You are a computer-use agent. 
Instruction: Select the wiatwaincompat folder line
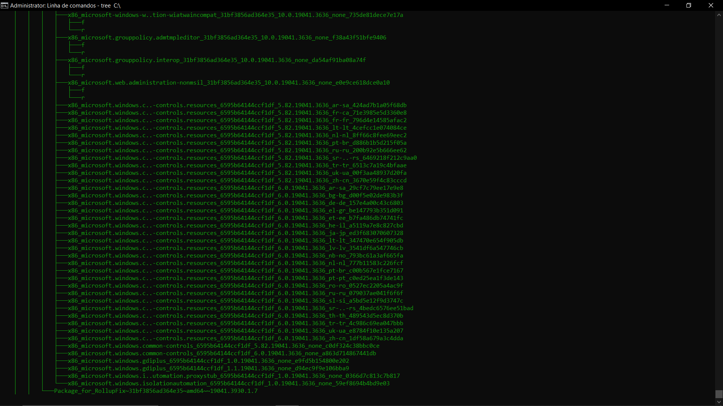pyautogui.click(x=235, y=15)
